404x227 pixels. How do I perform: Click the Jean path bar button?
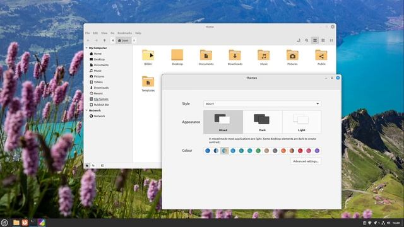coord(124,40)
